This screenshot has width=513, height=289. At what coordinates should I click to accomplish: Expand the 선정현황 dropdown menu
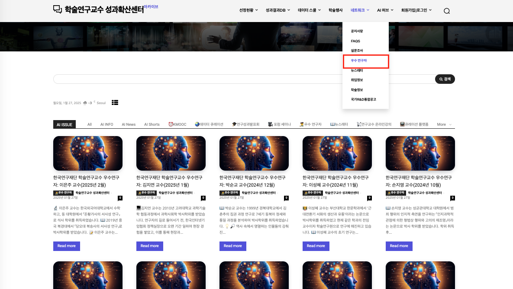point(248,10)
